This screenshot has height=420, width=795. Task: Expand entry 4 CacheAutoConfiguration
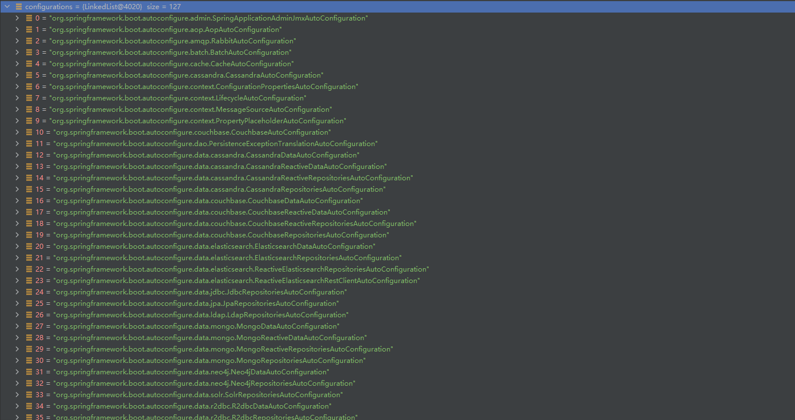coord(17,64)
